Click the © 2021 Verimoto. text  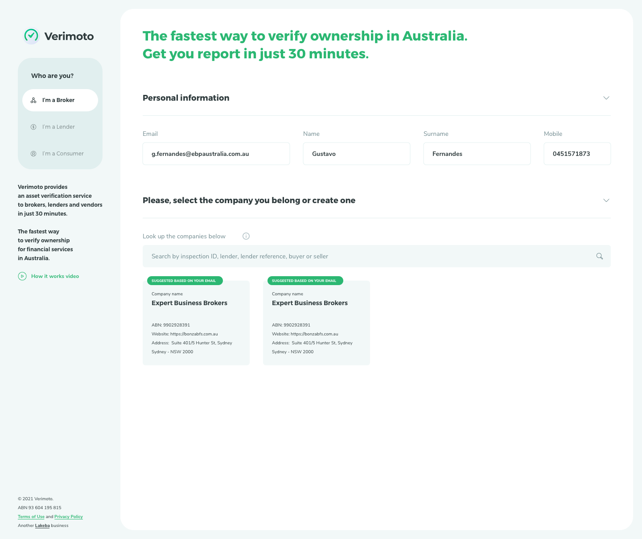click(x=36, y=499)
